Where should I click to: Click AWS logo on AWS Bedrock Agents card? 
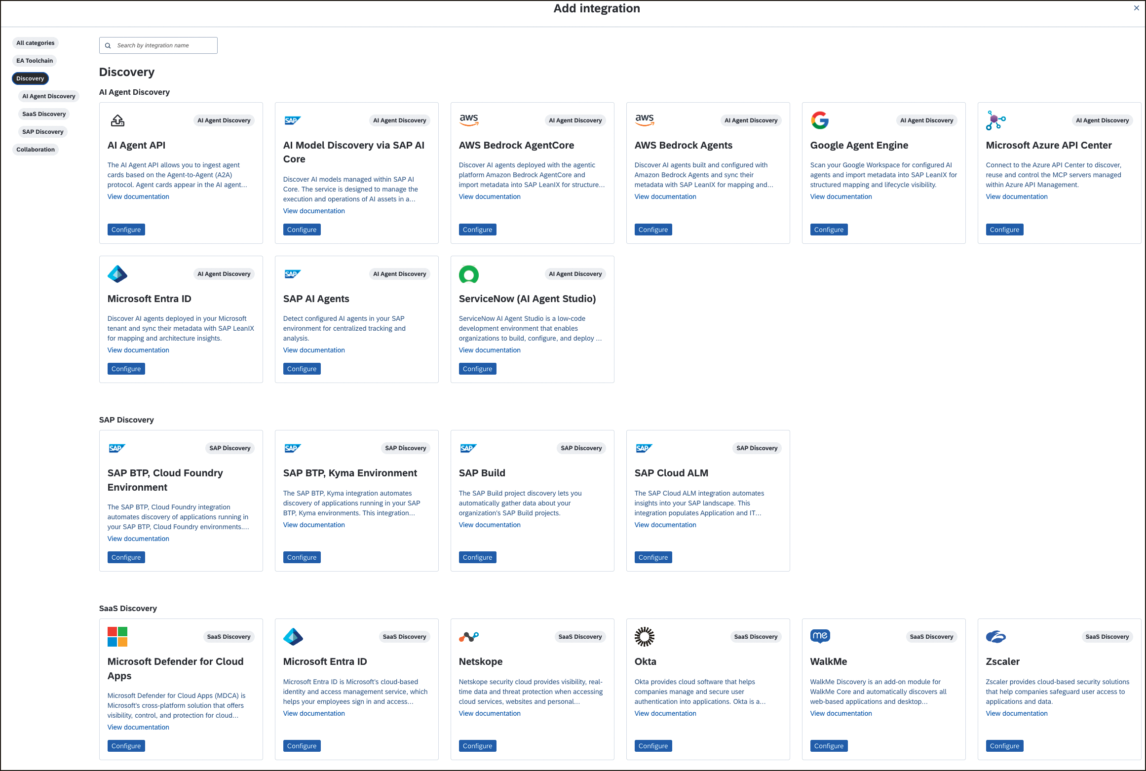(x=645, y=120)
